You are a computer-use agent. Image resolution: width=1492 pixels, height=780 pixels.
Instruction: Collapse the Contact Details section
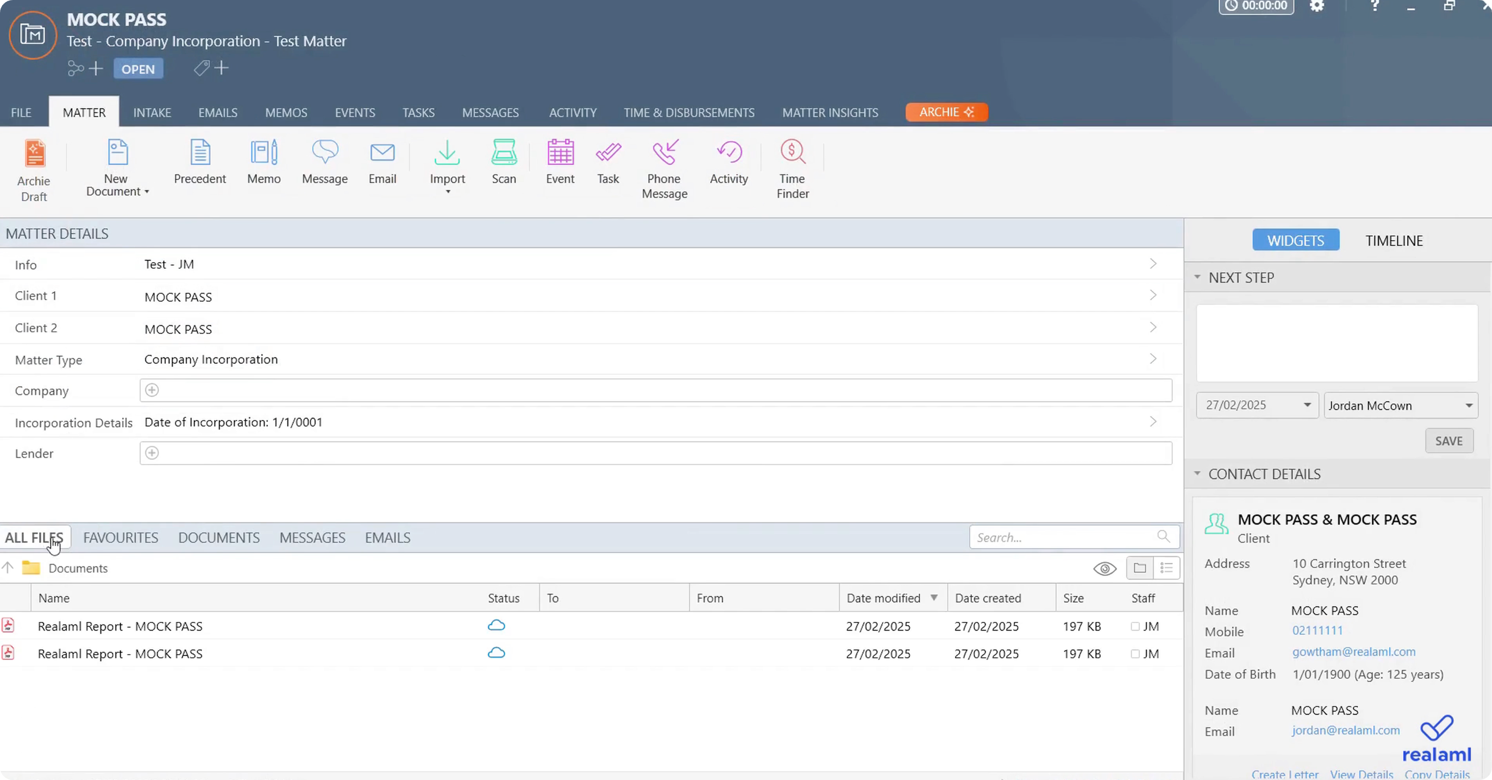(x=1197, y=473)
